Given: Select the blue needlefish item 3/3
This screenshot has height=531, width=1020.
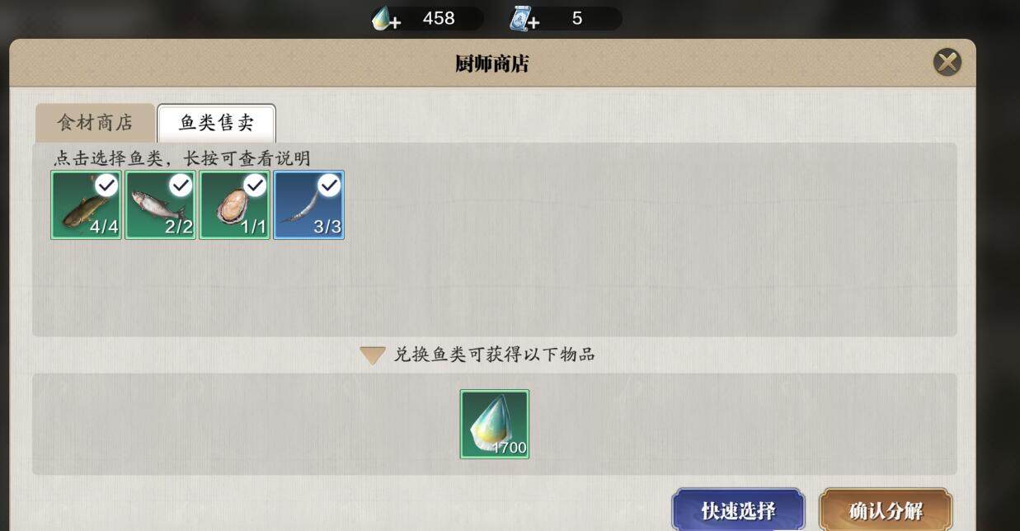Looking at the screenshot, I should pos(308,204).
